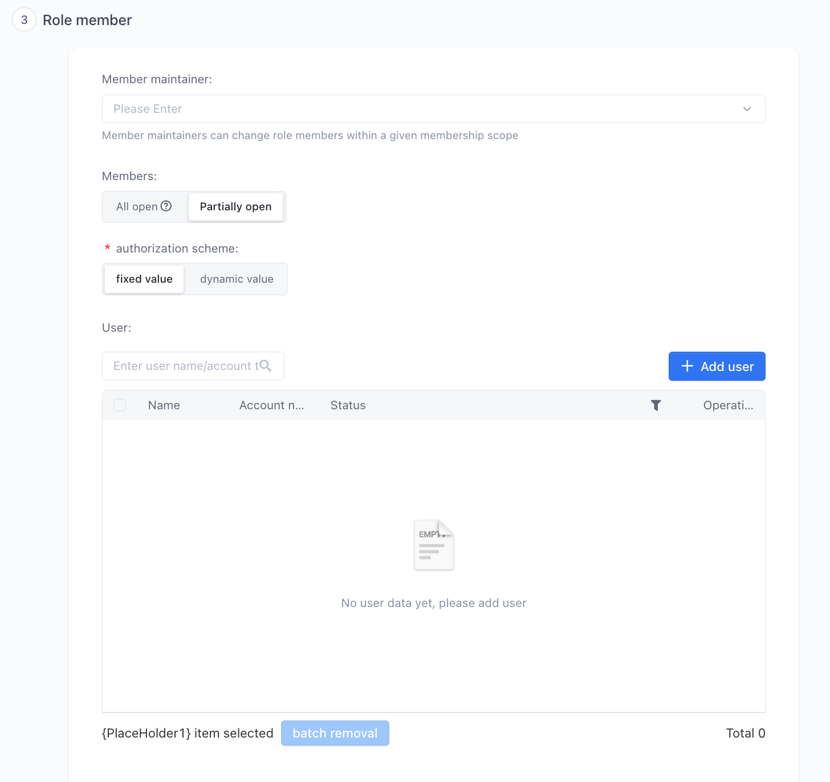Click the help icon next to All open
Viewport: 830px width, 782px height.
[x=166, y=206]
